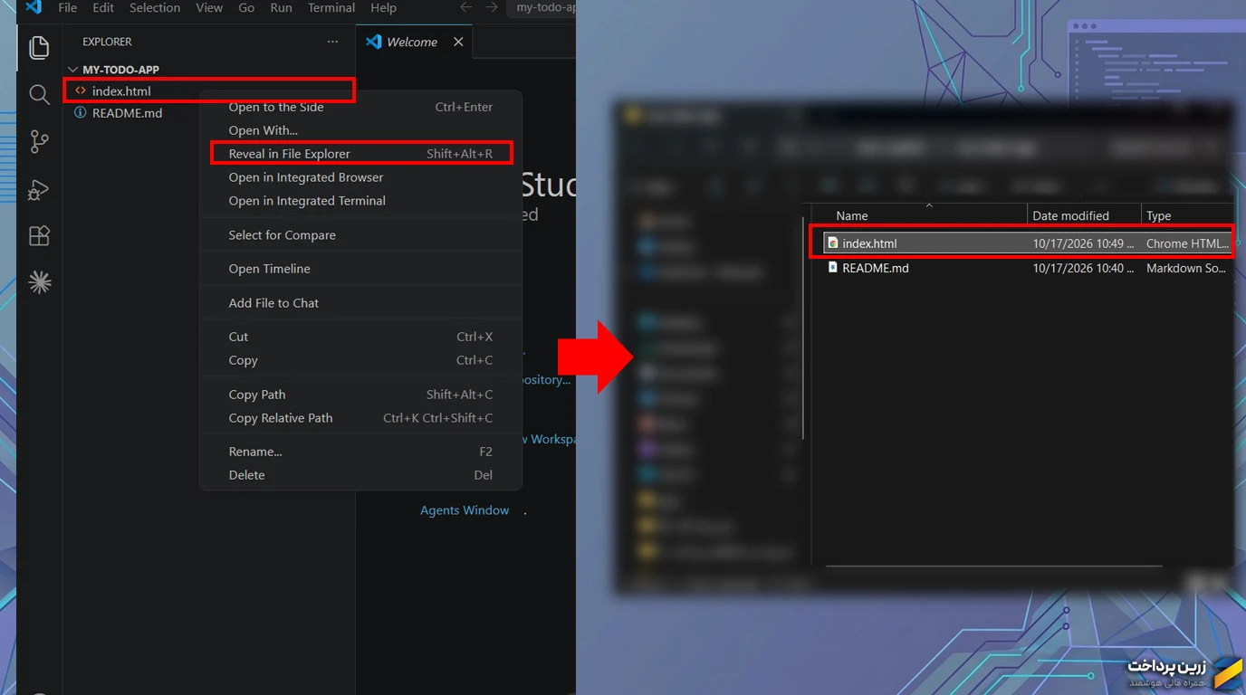Open the Explorer view in the activity bar
Screen dimensions: 1246x695
39,48
